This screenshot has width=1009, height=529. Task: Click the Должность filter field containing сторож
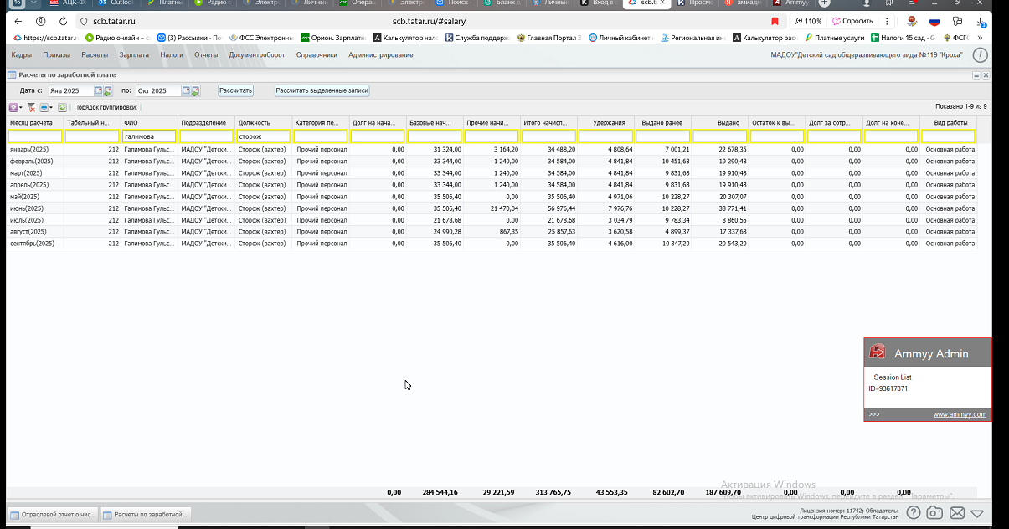click(264, 136)
